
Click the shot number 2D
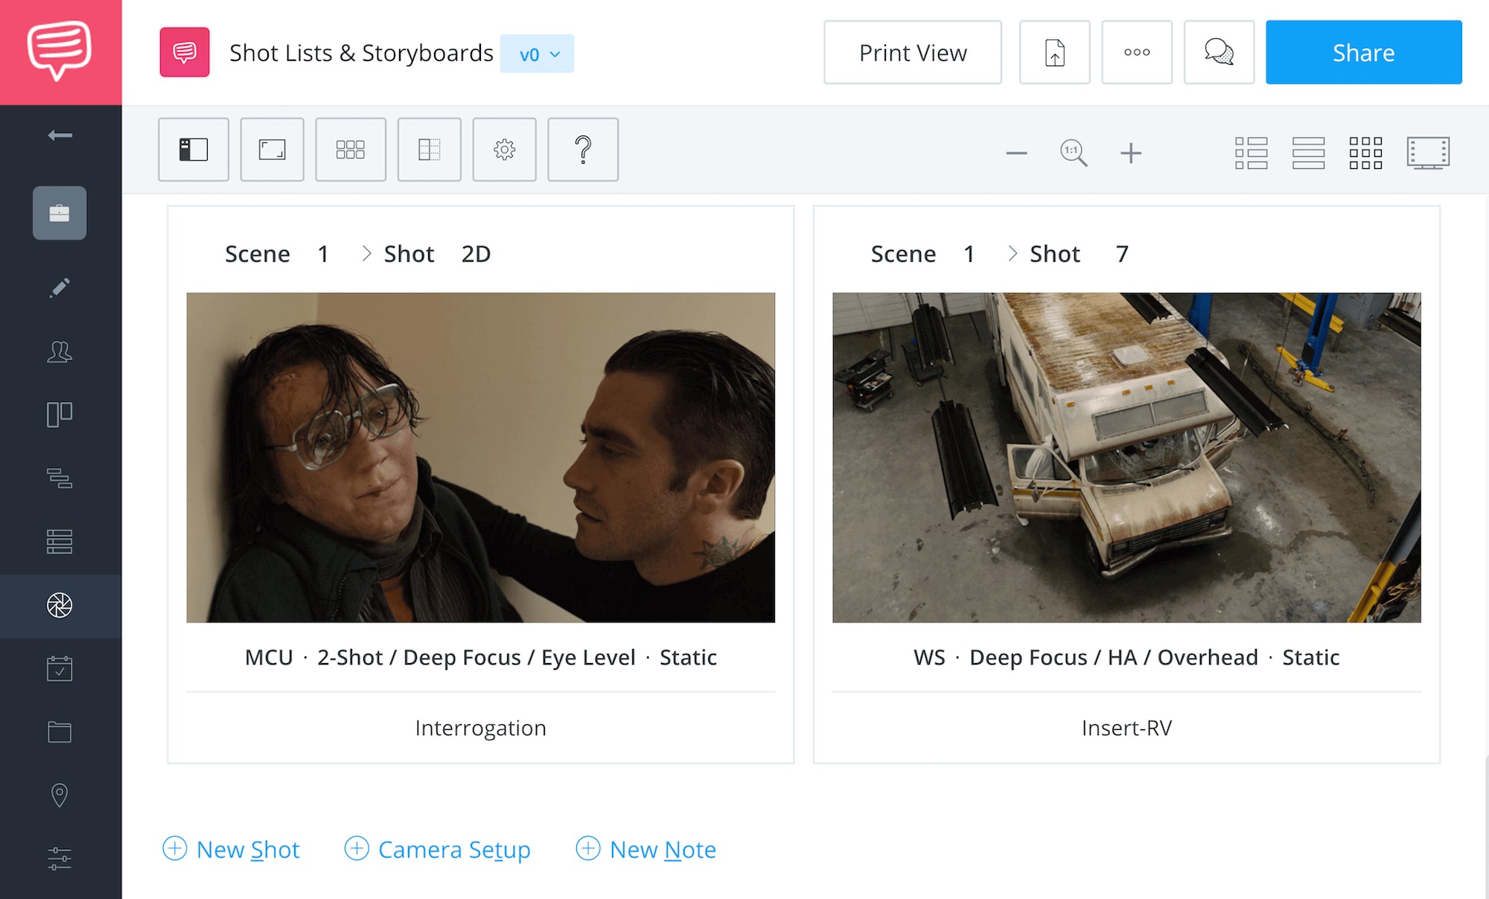(x=476, y=254)
